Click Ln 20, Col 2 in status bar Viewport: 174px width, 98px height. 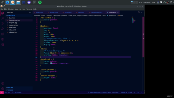coord(116,93)
